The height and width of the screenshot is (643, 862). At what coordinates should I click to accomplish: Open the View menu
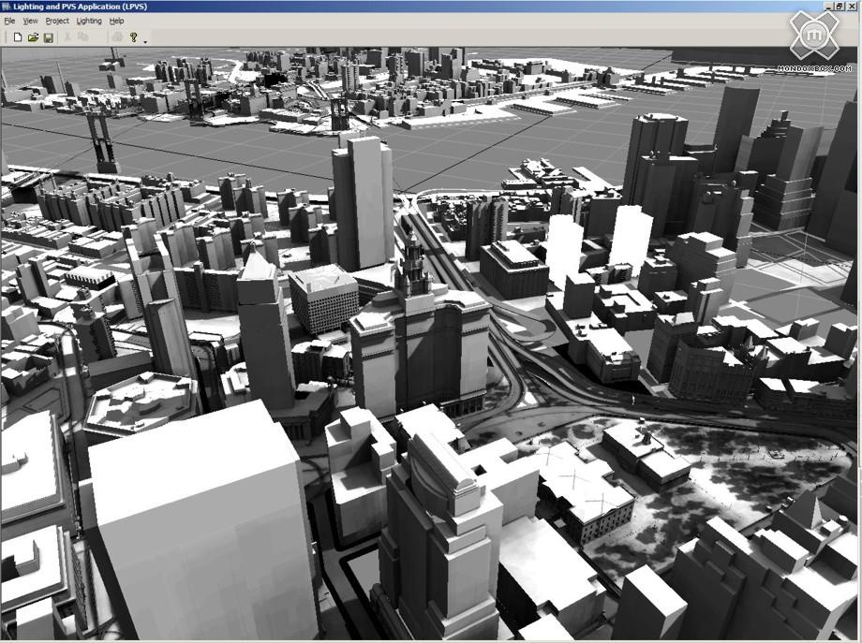point(31,21)
